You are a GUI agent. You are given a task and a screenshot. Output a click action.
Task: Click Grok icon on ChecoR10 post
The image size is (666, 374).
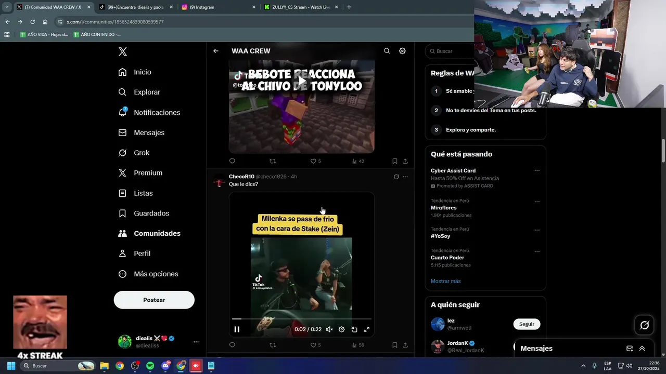(396, 177)
